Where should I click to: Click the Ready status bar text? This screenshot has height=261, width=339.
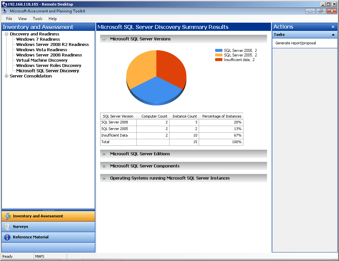[x=8, y=256]
